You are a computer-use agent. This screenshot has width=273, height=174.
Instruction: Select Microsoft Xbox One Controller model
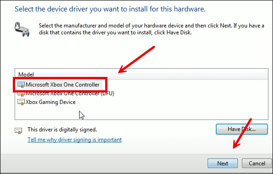click(63, 85)
